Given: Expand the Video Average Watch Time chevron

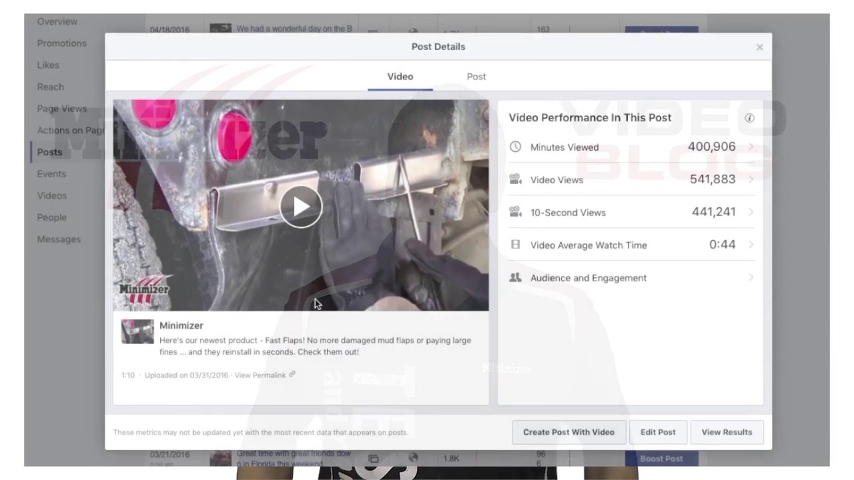Looking at the screenshot, I should tap(751, 245).
